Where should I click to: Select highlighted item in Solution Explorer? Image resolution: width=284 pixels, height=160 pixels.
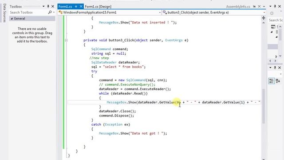tap(273, 47)
